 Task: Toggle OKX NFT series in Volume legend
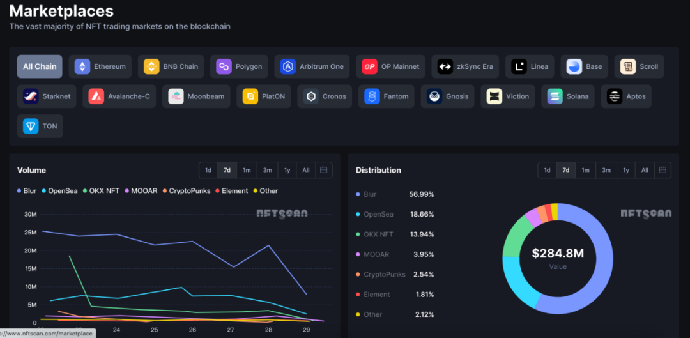coord(101,190)
